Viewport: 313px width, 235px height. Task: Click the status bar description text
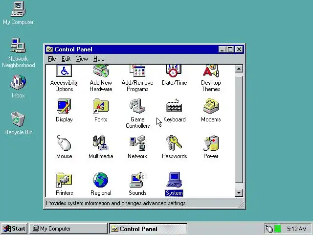(116, 203)
